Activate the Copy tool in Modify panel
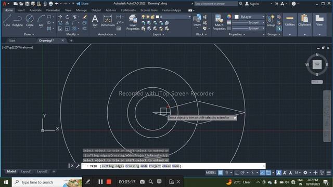 60,23
